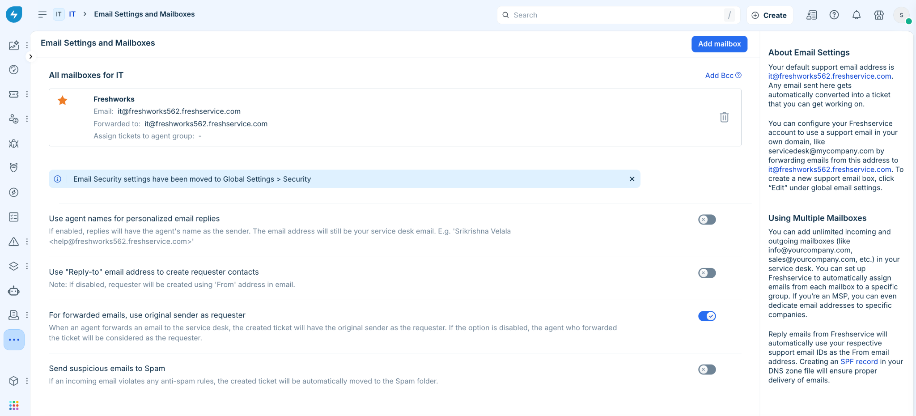Click the Add Bcc link

click(x=719, y=76)
